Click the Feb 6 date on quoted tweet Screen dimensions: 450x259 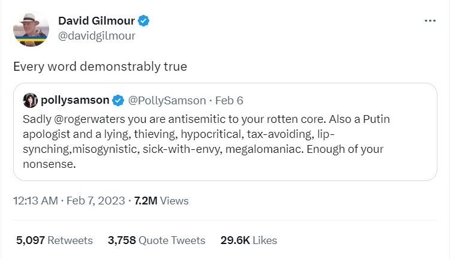(x=229, y=100)
